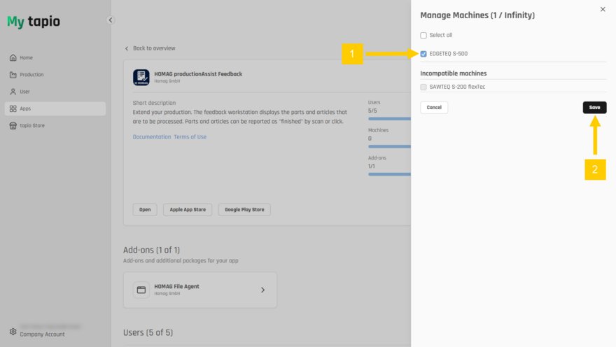616x347 pixels.
Task: Click the User person icon
Action: 13,92
